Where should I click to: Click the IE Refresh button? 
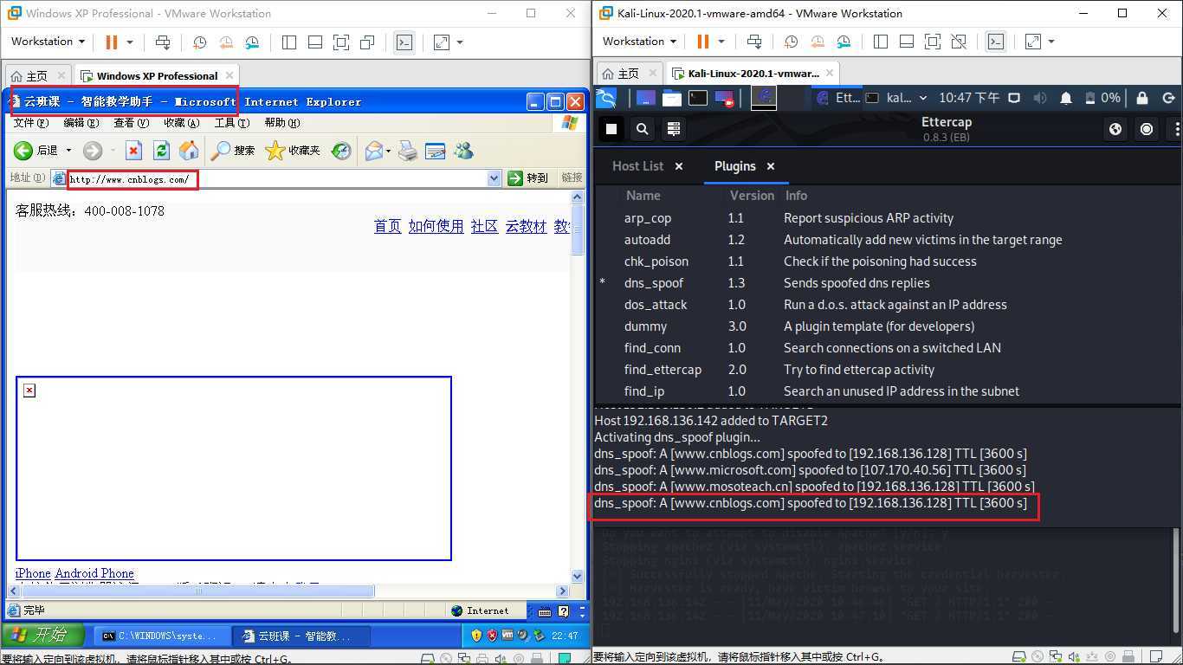click(161, 151)
